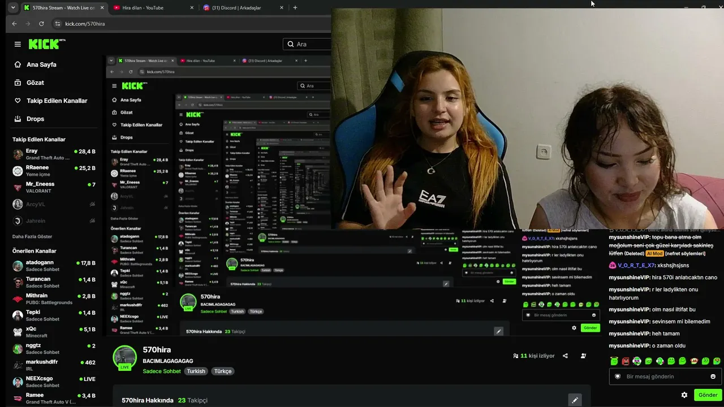Switch to the Hira dilan - YouTube tab
Image resolution: width=724 pixels, height=407 pixels.
153,8
